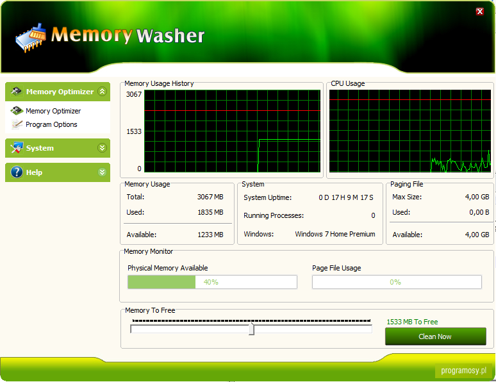Click the Memory To Free slider thumb
The width and height of the screenshot is (496, 382).
[251, 329]
